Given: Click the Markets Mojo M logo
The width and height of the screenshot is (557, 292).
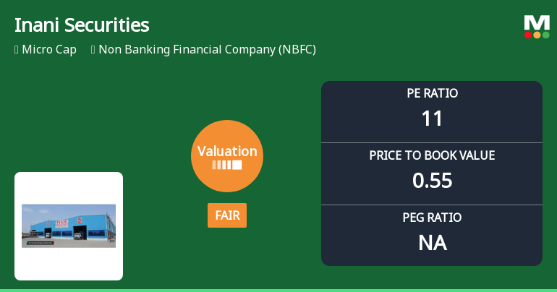Looking at the screenshot, I should coord(537,22).
